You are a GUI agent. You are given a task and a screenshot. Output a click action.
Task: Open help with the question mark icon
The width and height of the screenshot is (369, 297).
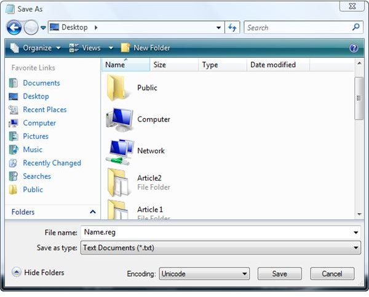tap(354, 48)
